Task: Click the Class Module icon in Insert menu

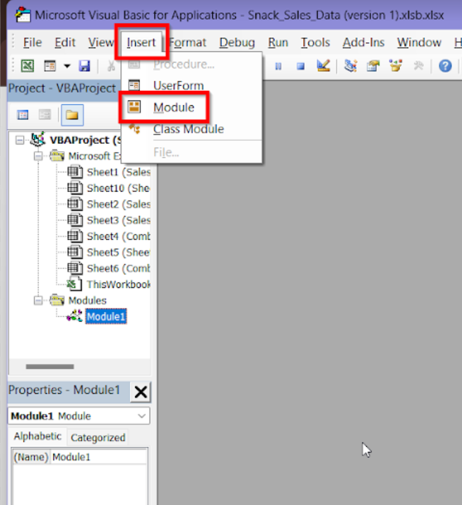Action: (135, 129)
